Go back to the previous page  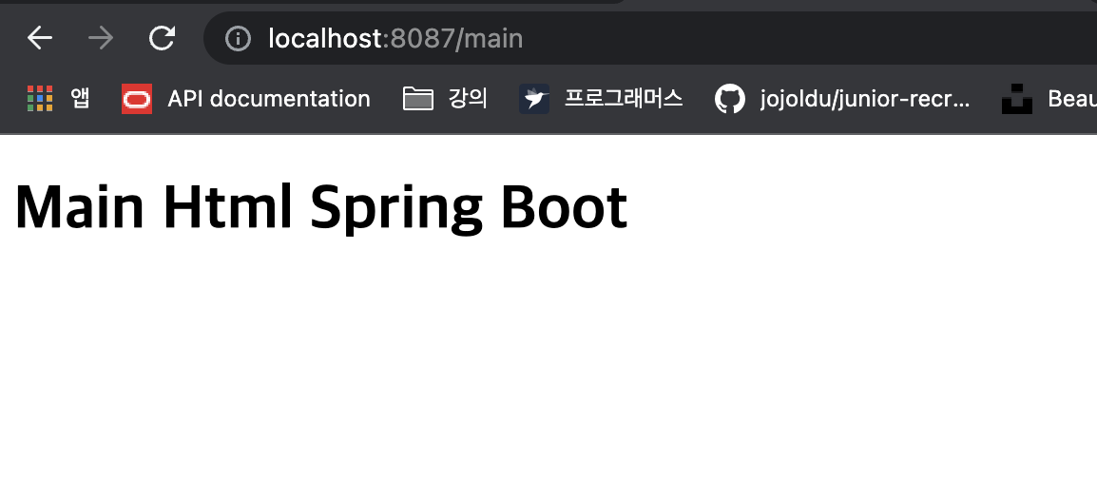[x=40, y=38]
